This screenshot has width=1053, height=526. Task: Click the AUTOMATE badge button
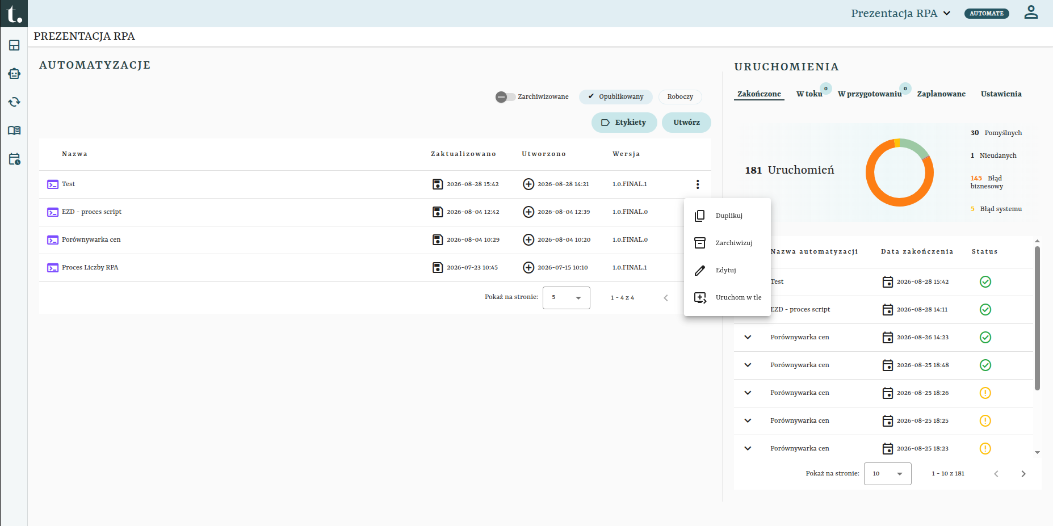(x=987, y=14)
